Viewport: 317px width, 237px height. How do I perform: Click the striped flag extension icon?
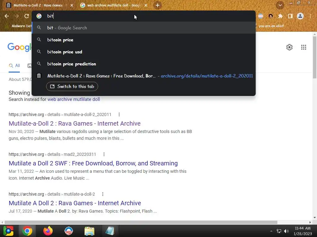(261, 16)
